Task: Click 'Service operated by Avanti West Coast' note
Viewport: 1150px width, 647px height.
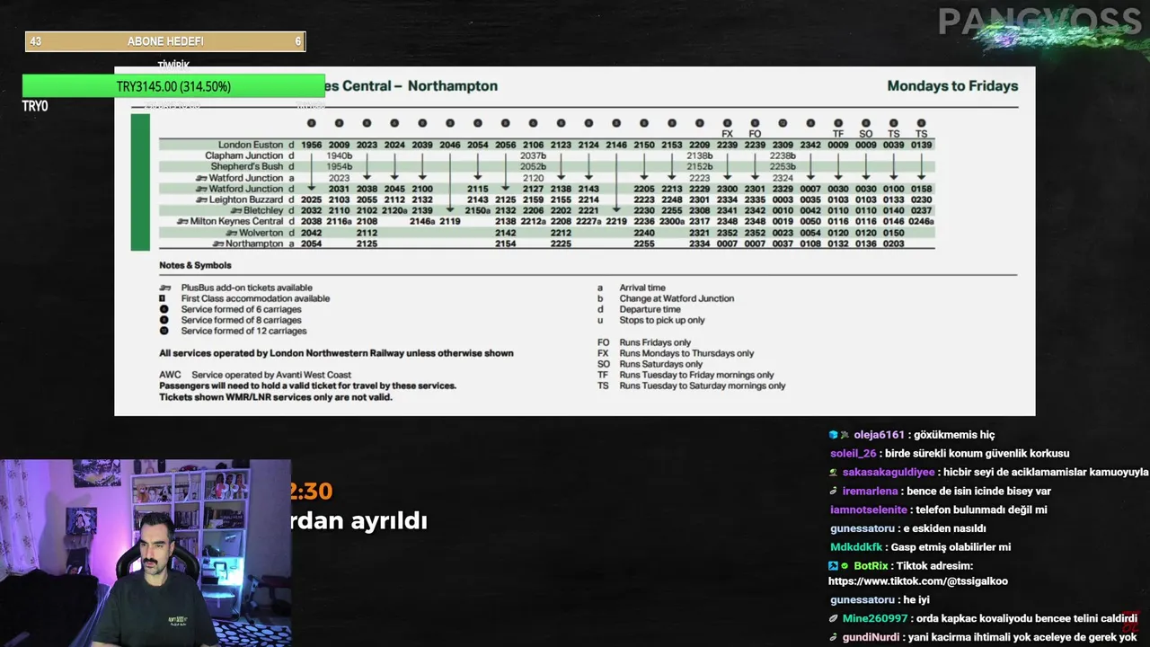Action: click(271, 375)
